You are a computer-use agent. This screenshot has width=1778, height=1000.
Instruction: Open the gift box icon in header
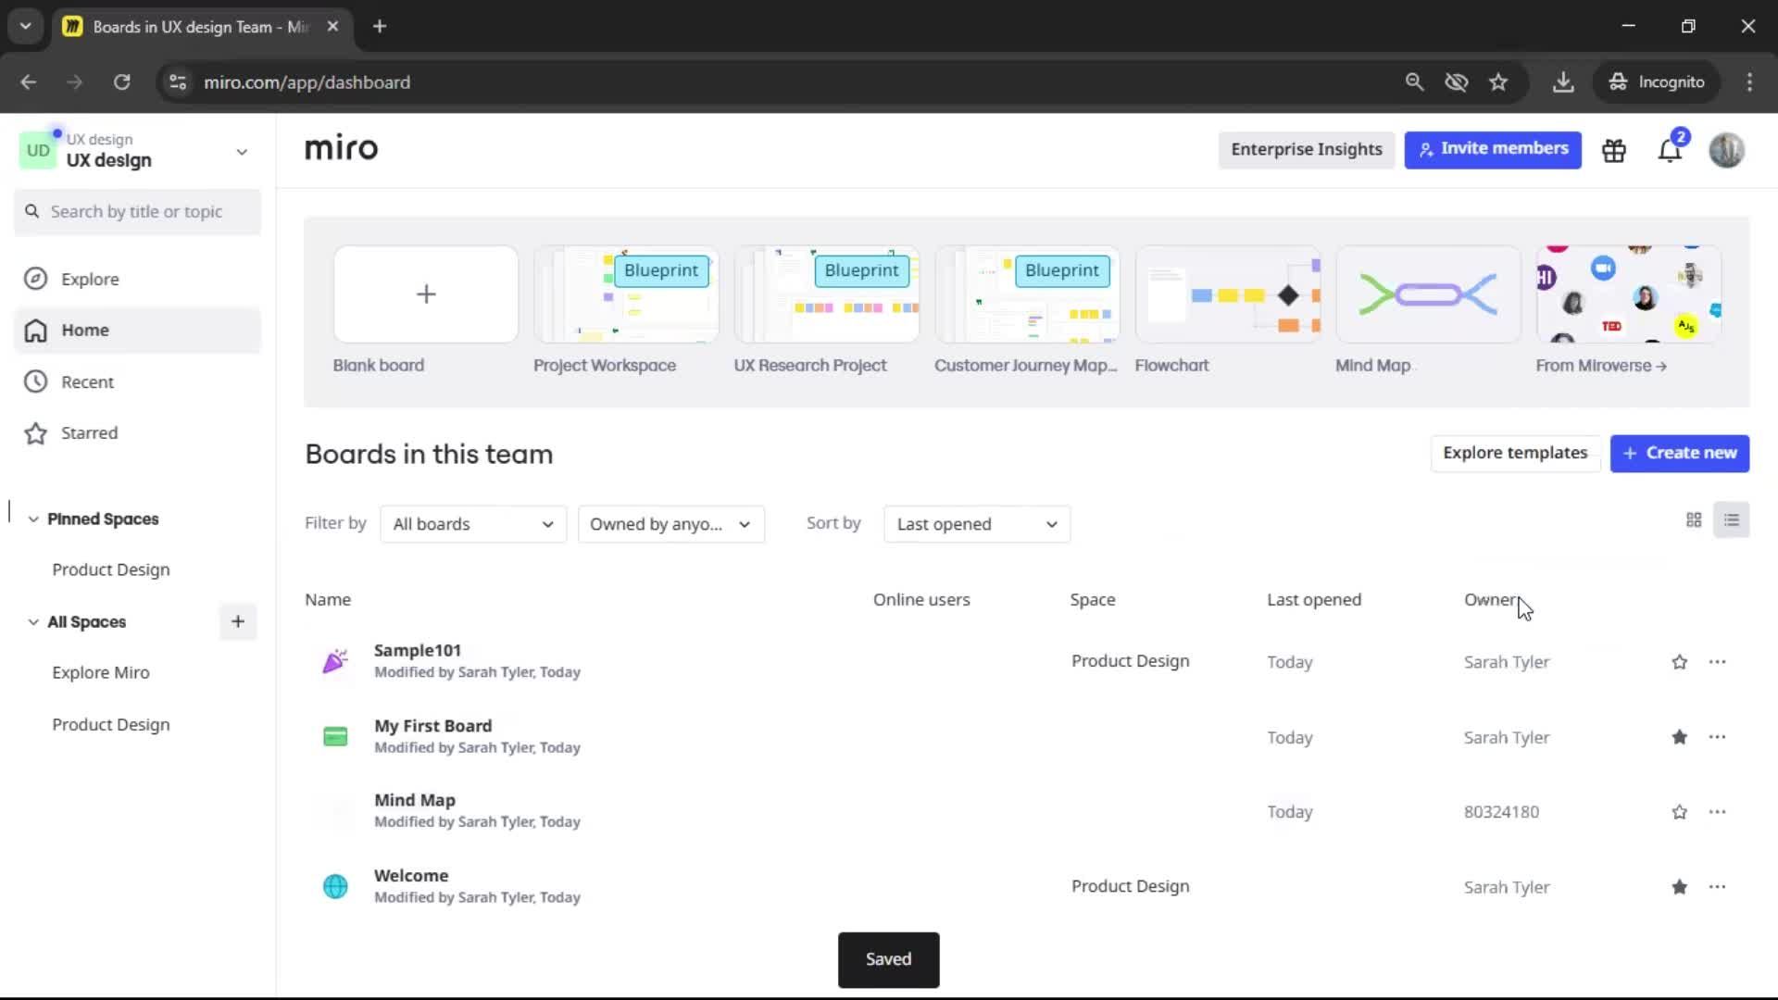[1614, 150]
